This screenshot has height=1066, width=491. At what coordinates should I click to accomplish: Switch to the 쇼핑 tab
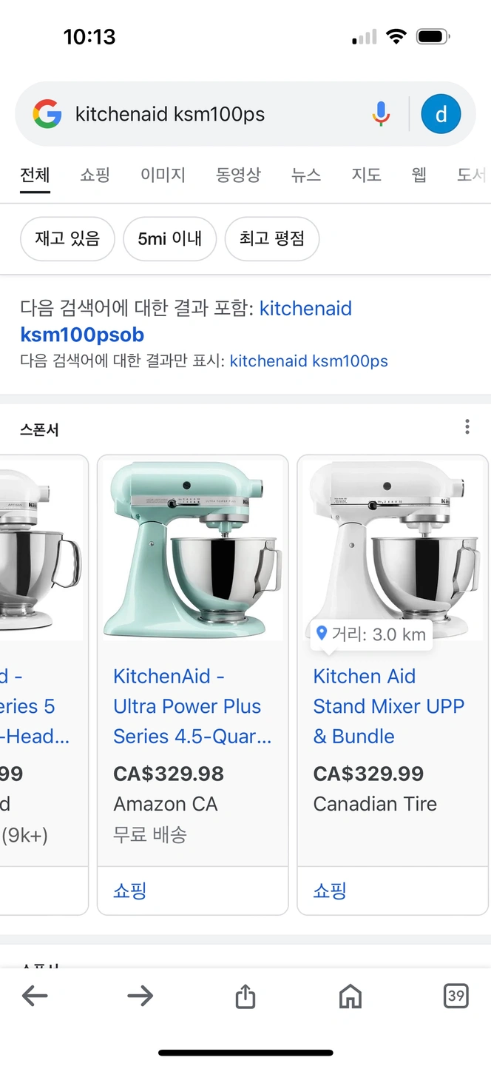(x=95, y=175)
